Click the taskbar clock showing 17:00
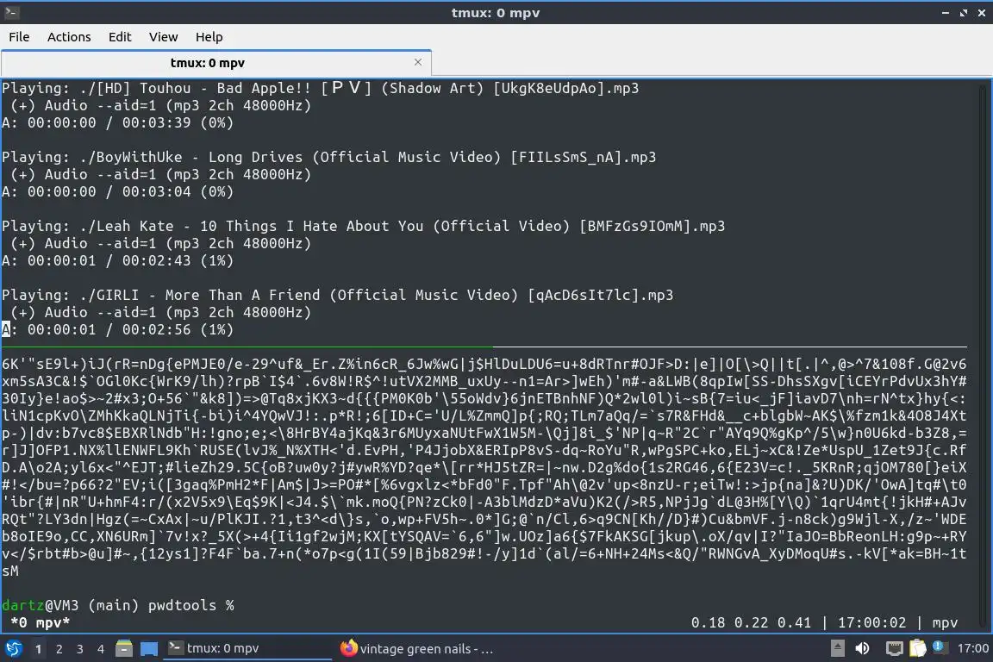 click(x=972, y=648)
